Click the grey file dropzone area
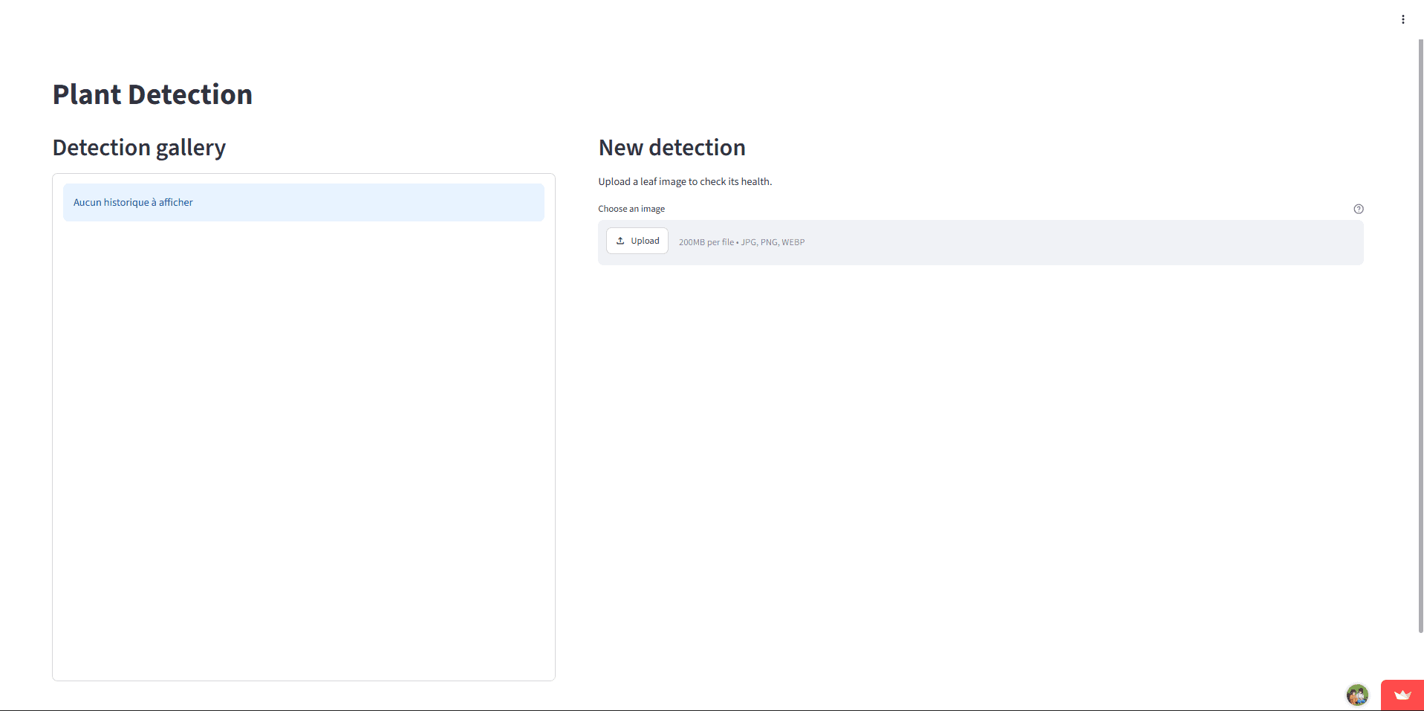Screen dimensions: 1424x711 [981, 242]
